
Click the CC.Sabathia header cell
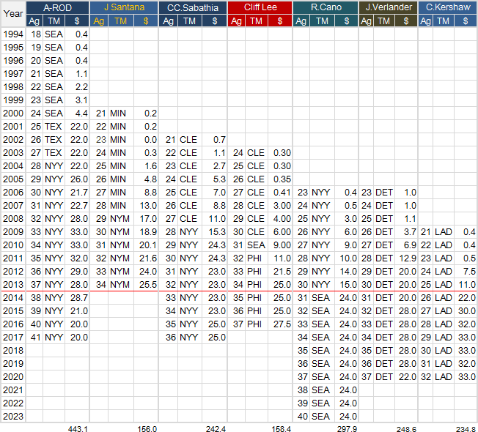tap(193, 7)
